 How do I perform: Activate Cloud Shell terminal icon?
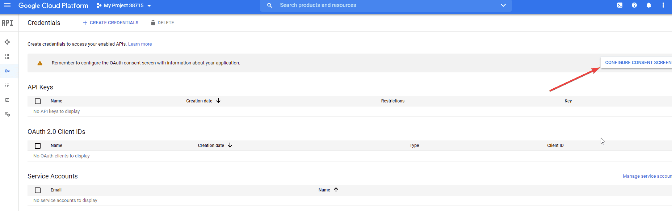point(620,5)
